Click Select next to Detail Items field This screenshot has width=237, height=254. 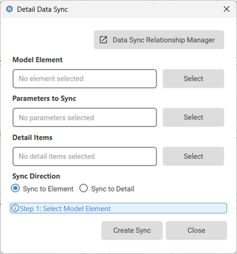click(x=193, y=156)
